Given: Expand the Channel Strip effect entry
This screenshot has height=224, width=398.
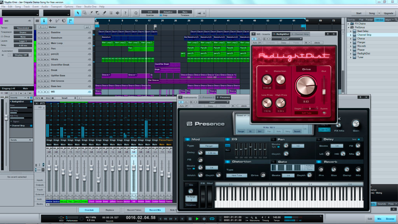Looking at the screenshot, I should (x=351, y=35).
